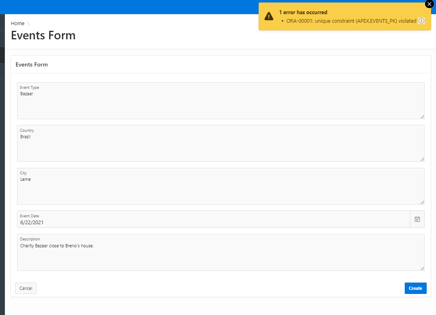Click the Cancel button
Viewport: 436px width, 315px height.
click(x=26, y=288)
